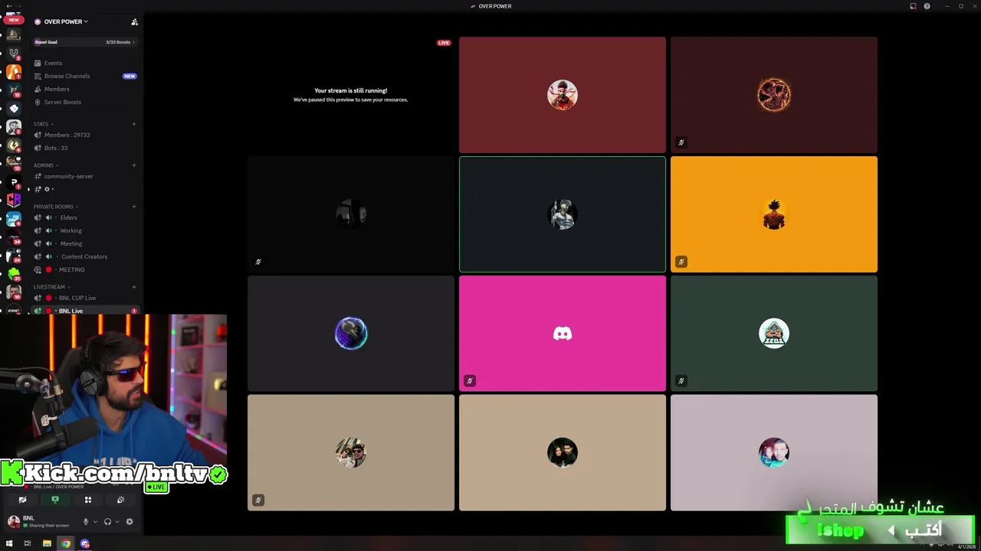
Task: Toggle the camera in voice controls
Action: (22, 500)
